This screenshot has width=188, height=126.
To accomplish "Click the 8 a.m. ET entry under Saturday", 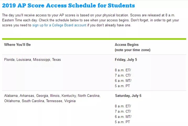I will 123,106.
